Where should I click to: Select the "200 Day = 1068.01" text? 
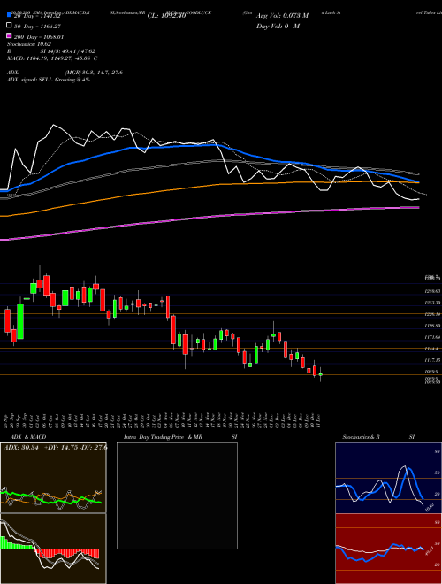click(39, 37)
